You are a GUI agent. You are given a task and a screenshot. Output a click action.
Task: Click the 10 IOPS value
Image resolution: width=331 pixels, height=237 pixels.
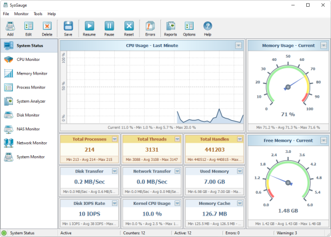coord(90,214)
